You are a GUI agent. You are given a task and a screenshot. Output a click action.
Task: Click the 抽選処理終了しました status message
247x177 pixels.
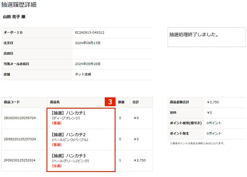pos(194,34)
